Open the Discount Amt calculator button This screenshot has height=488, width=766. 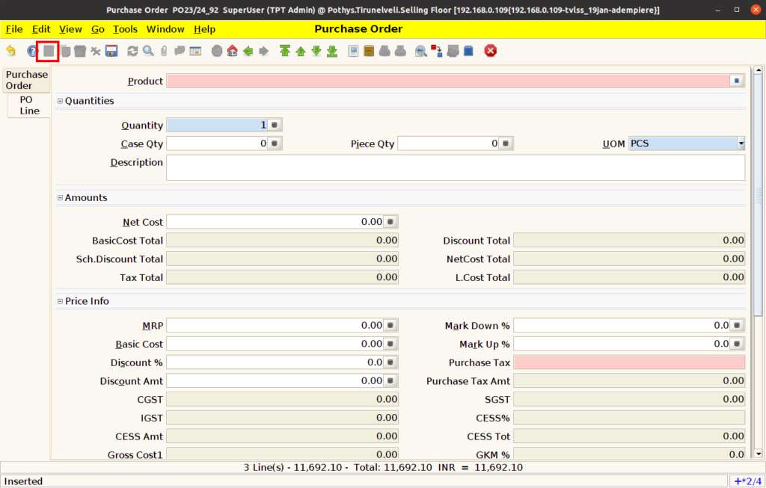[x=390, y=380]
